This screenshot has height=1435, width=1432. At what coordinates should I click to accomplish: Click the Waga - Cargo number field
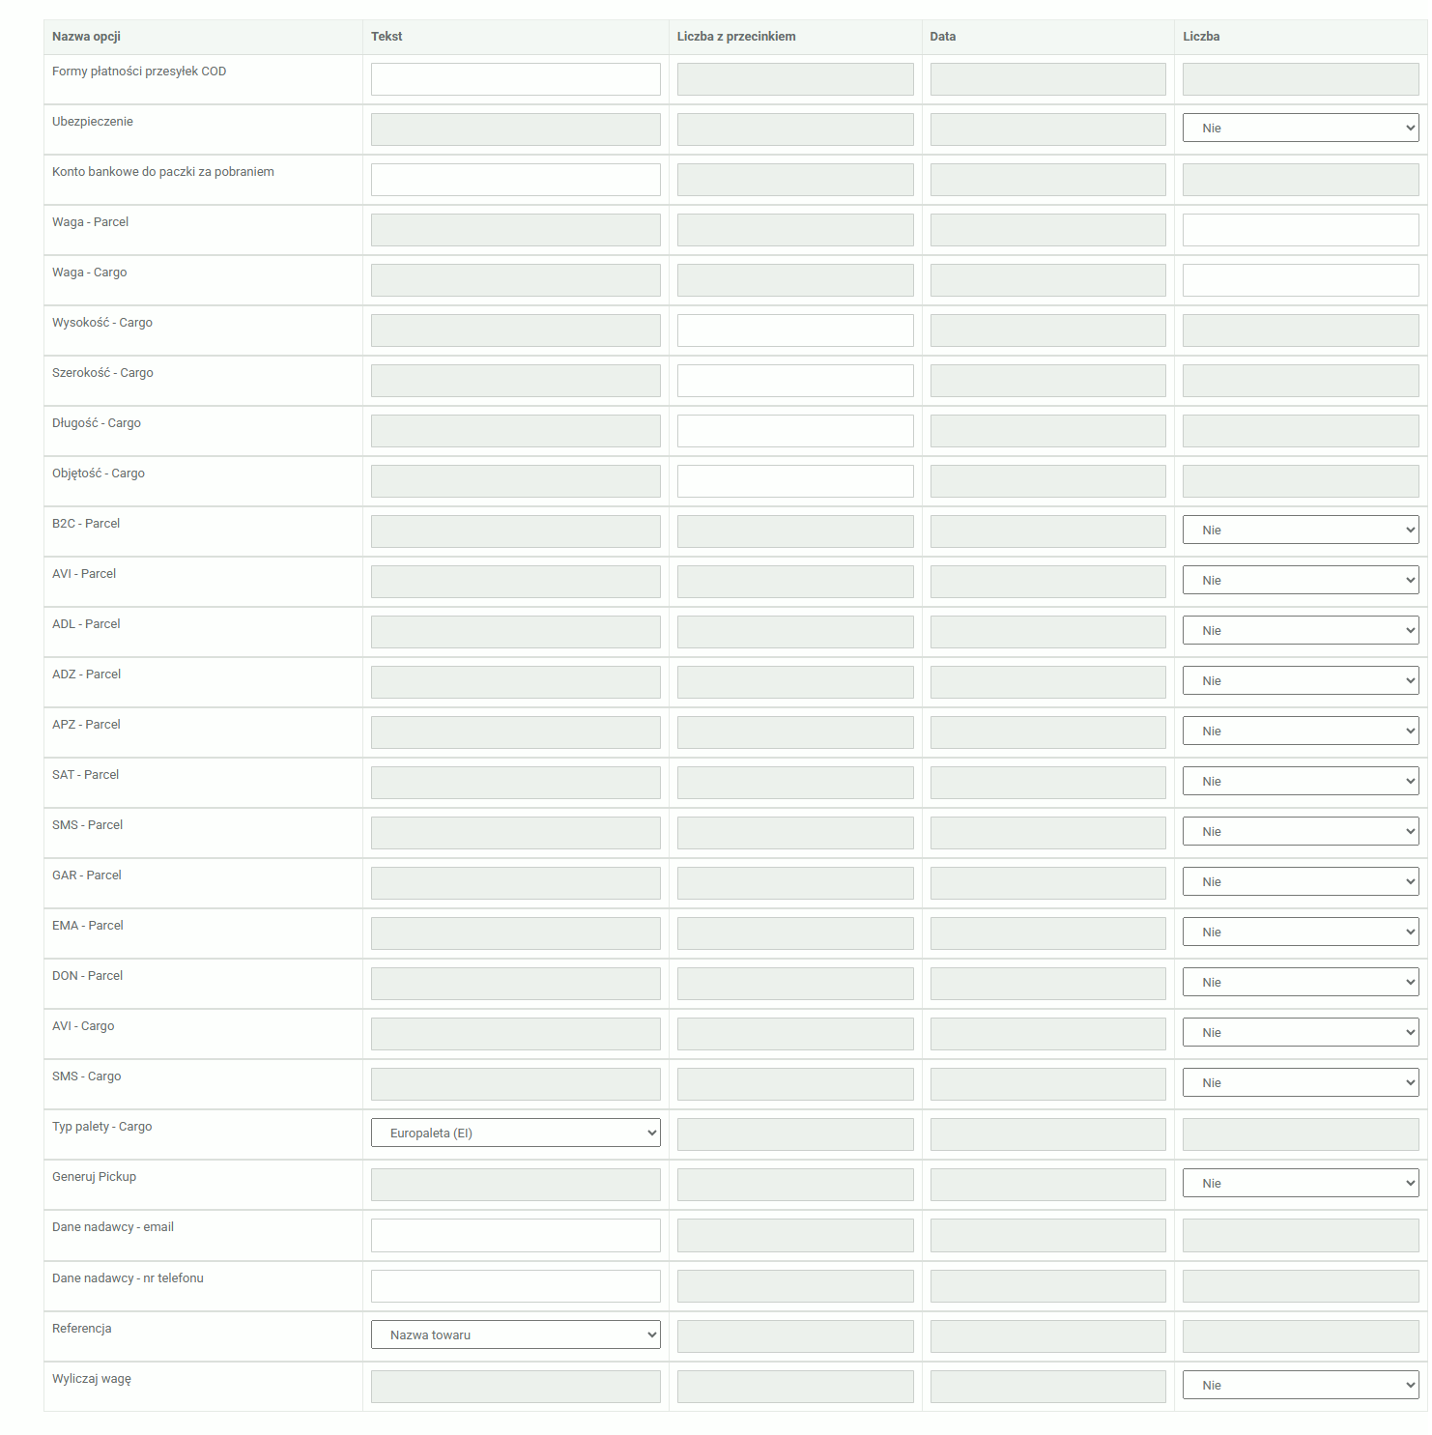pyautogui.click(x=1300, y=280)
